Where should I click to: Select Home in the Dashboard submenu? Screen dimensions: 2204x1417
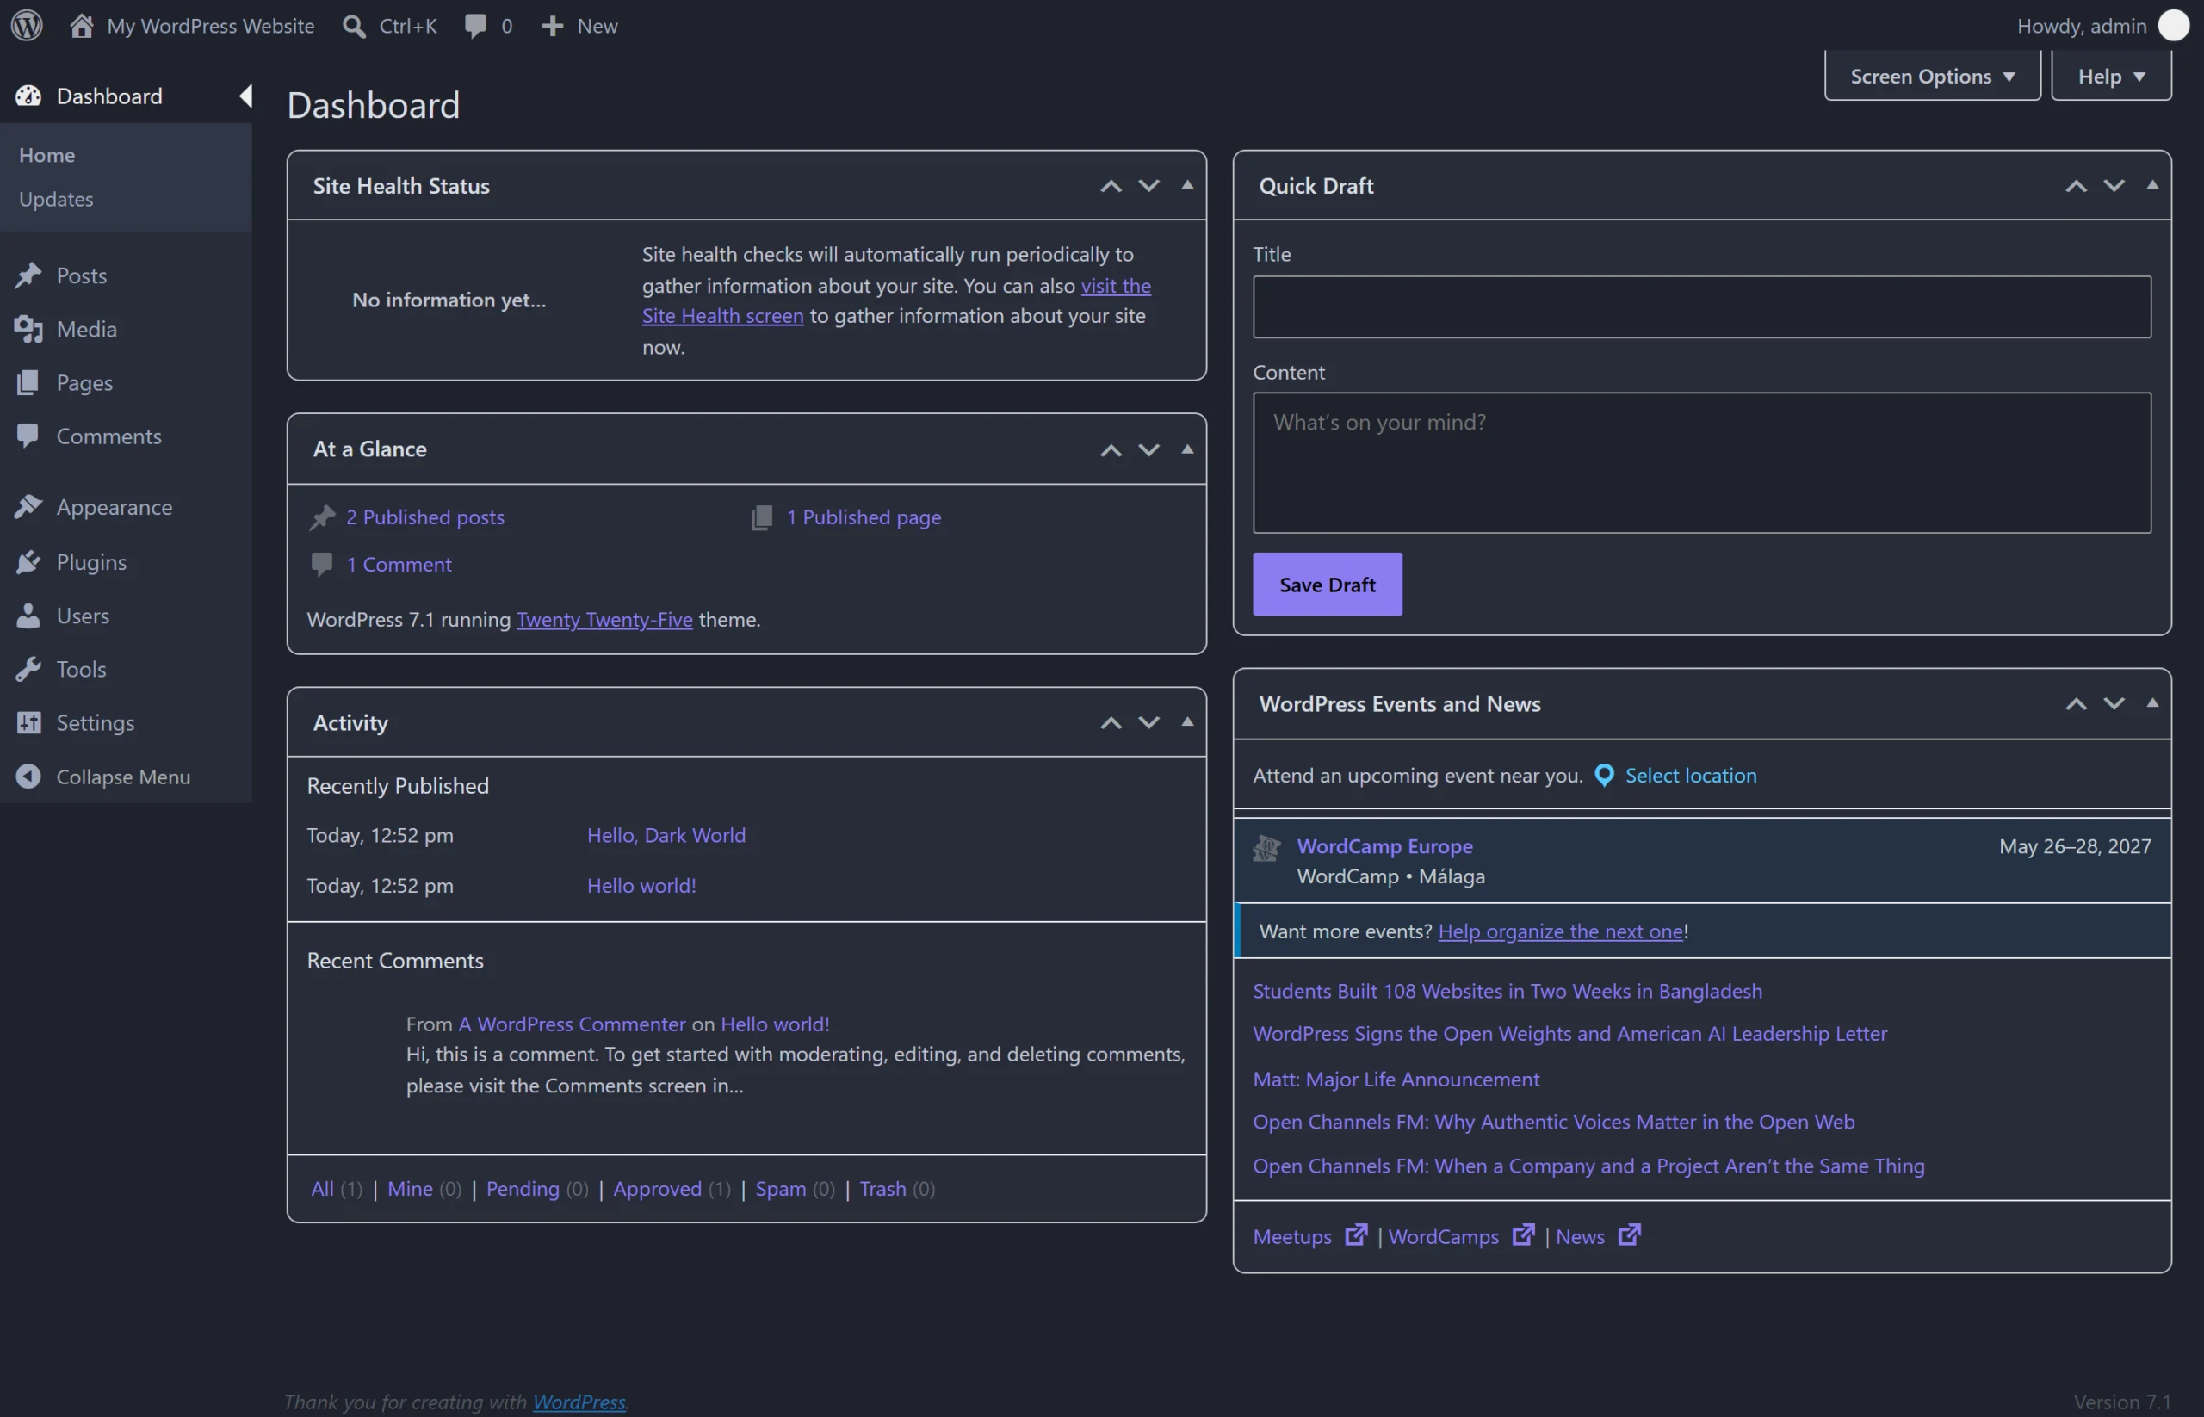pyautogui.click(x=47, y=155)
